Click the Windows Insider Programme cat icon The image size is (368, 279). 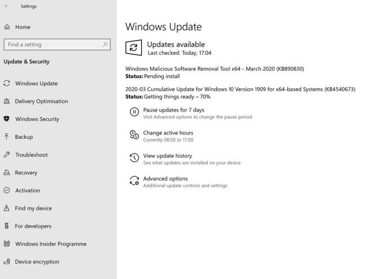7,244
